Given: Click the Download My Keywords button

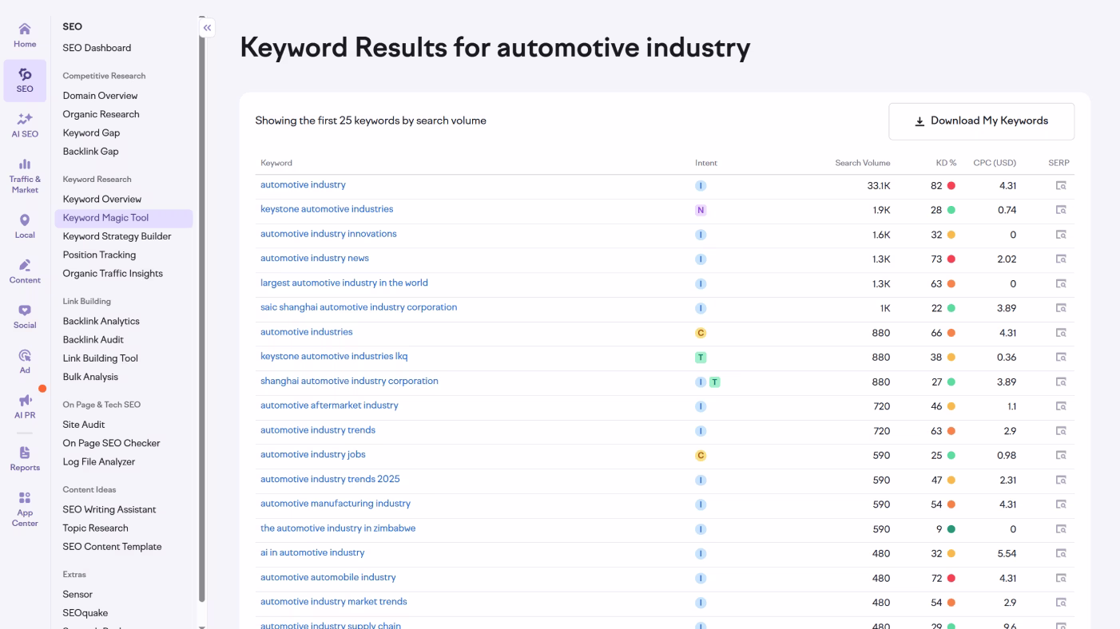Looking at the screenshot, I should [981, 121].
